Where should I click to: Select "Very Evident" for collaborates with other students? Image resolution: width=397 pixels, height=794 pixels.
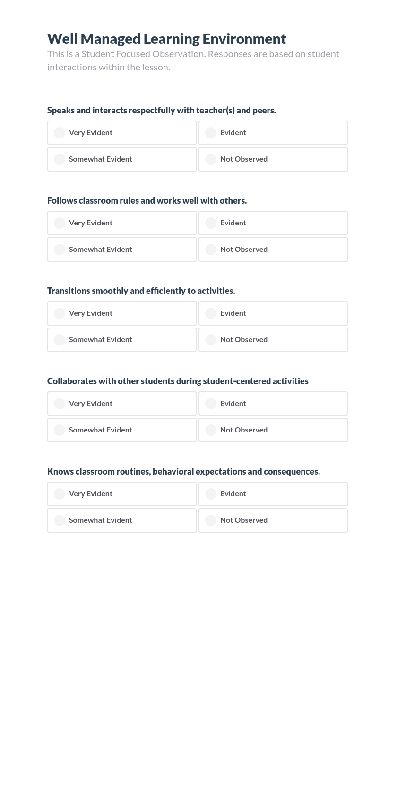point(121,404)
